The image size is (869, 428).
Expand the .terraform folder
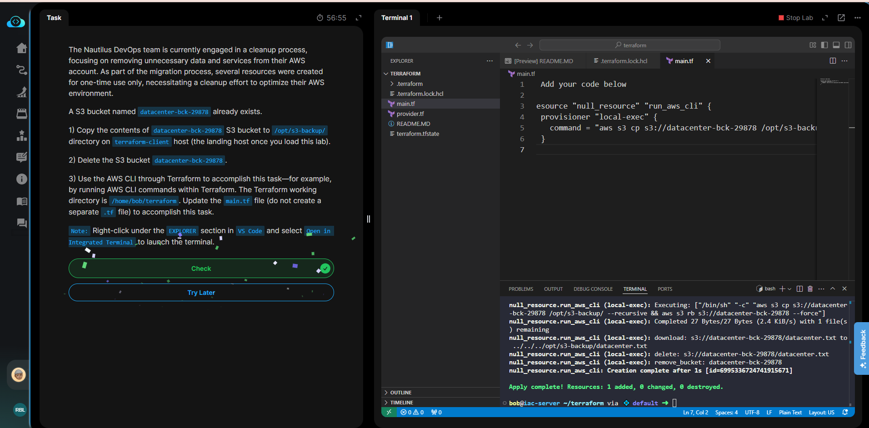pos(410,84)
